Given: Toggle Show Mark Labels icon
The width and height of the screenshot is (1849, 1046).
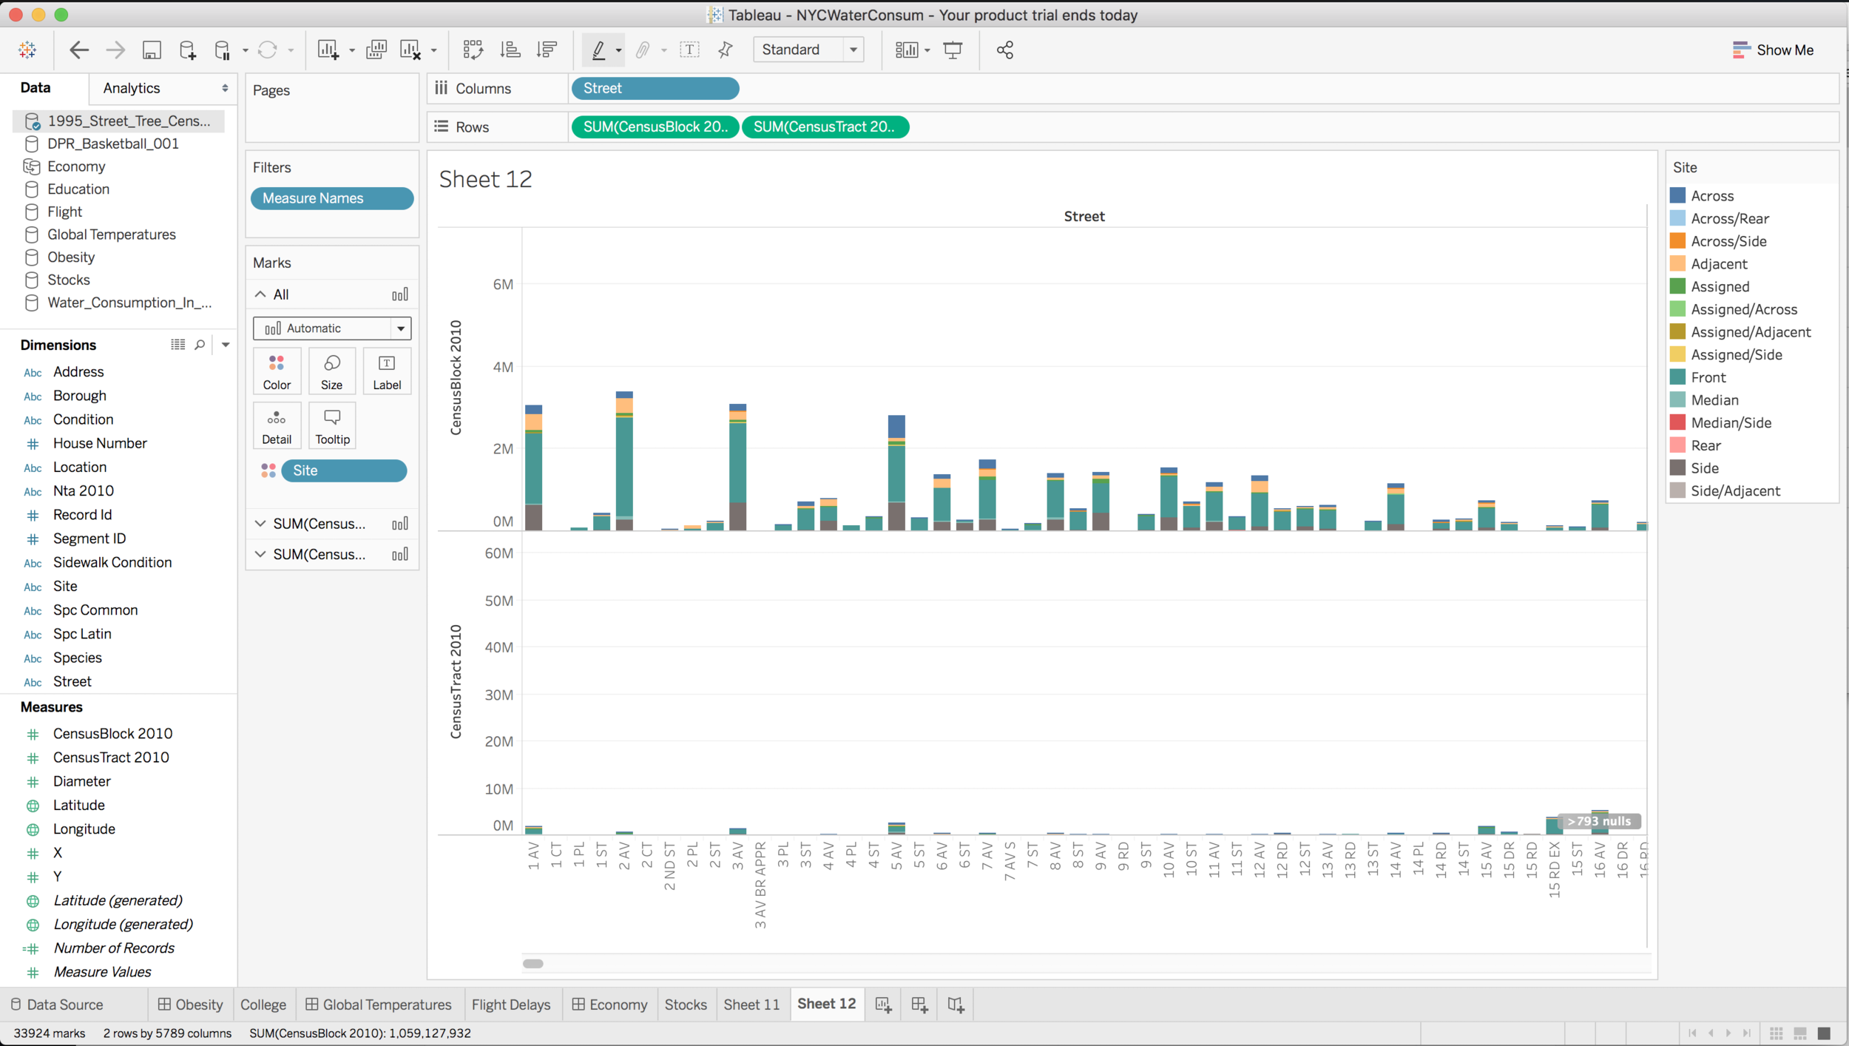Looking at the screenshot, I should click(689, 50).
